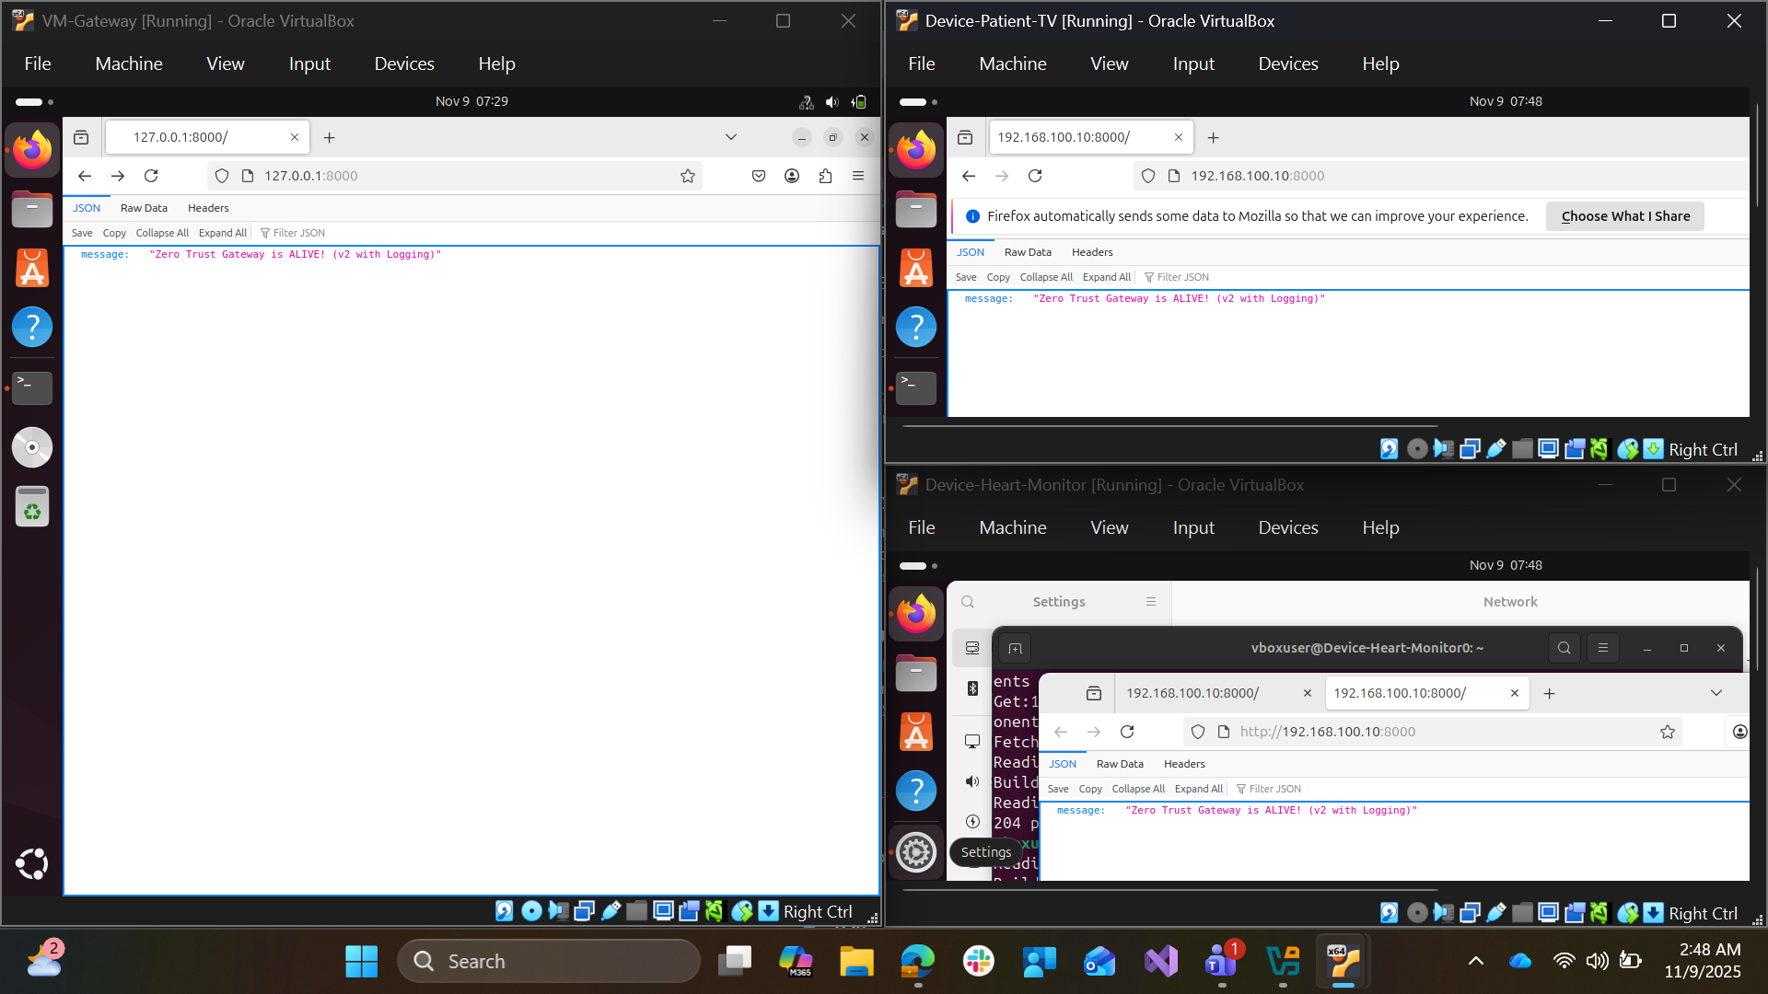Open Firefox extensions puzzle icon in VM-Gateway

[x=825, y=176]
